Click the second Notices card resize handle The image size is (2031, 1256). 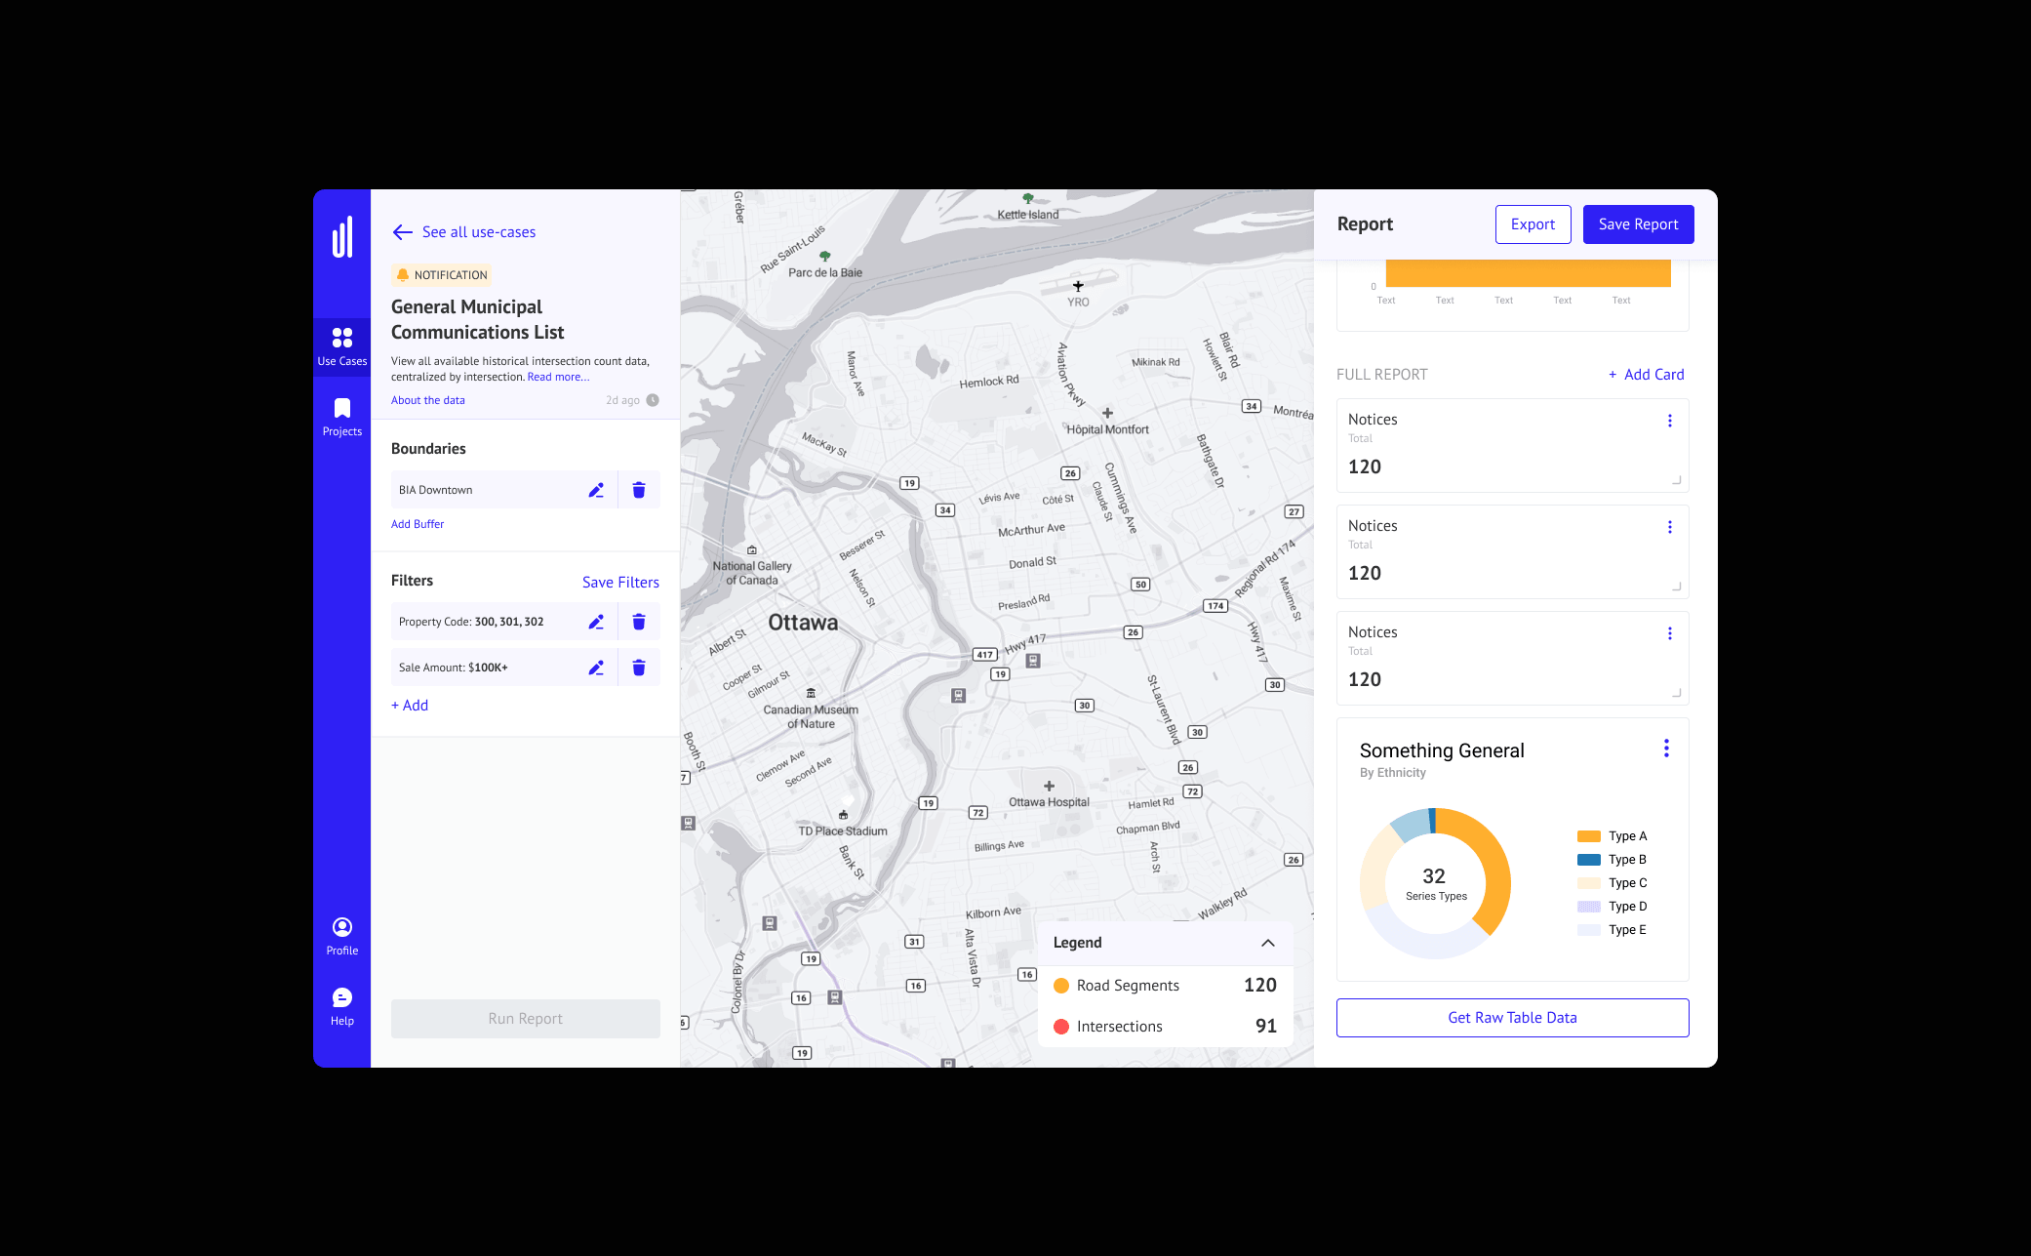click(1677, 587)
